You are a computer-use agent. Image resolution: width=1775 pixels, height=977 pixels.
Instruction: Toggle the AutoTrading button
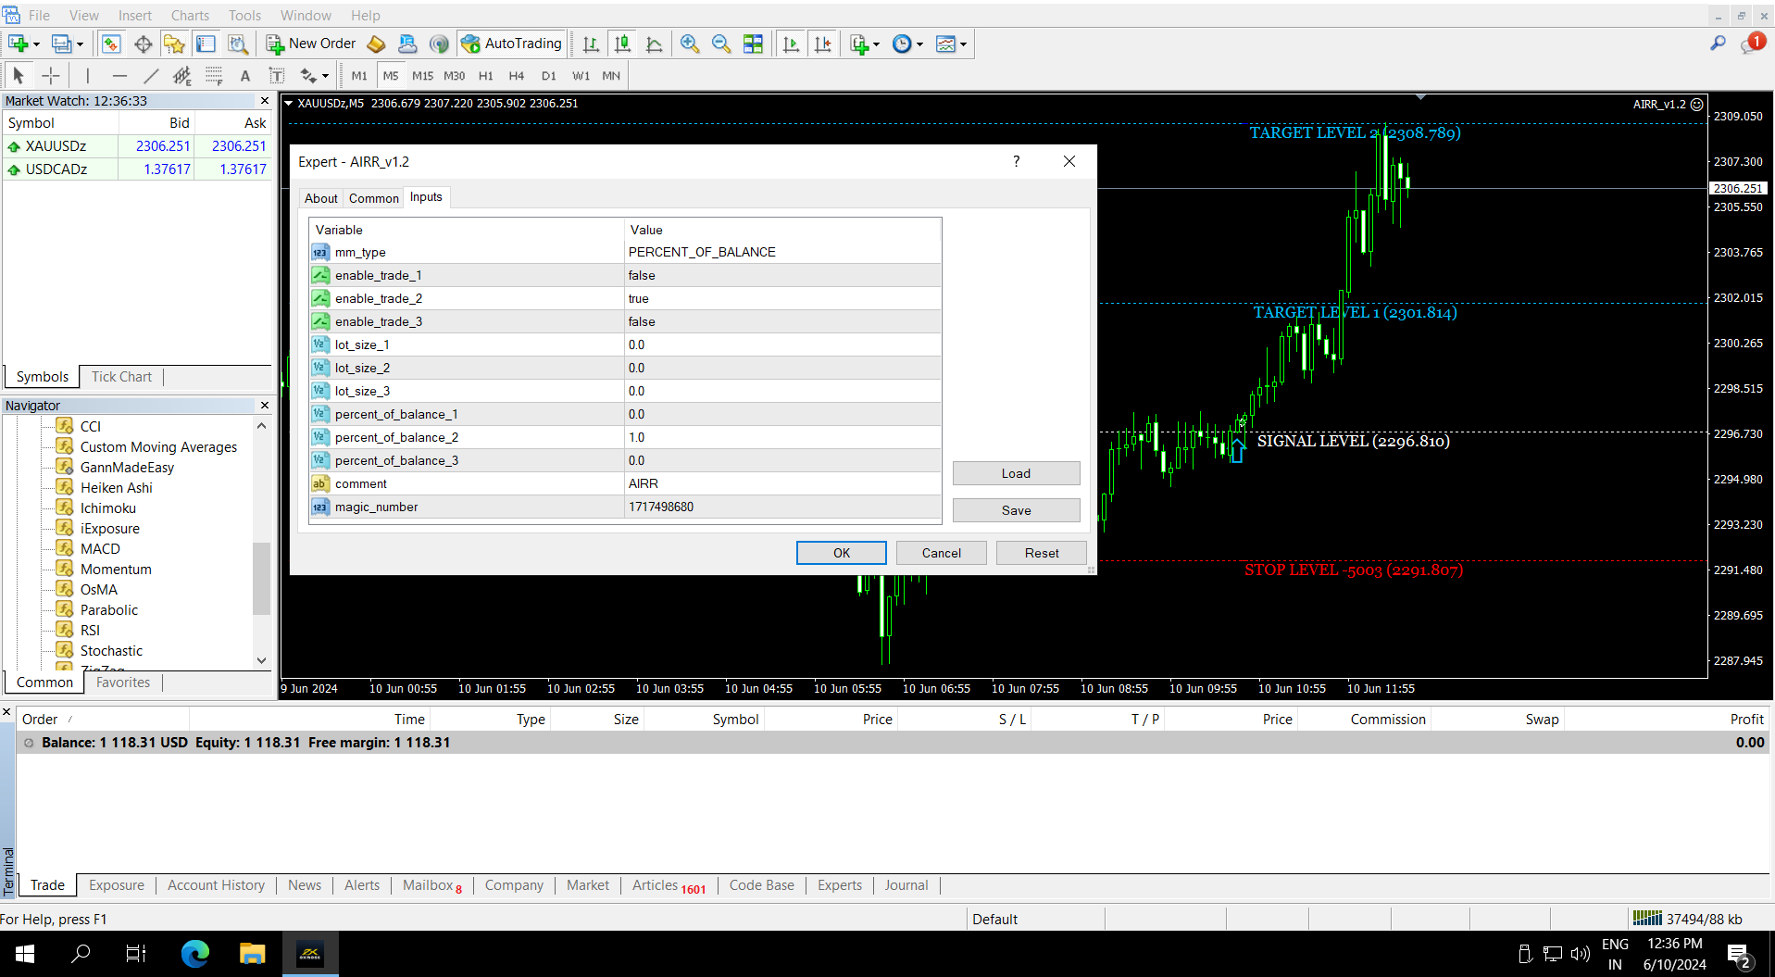pyautogui.click(x=511, y=44)
